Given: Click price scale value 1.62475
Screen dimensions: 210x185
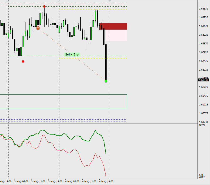Looking at the screenshot, I should tap(204, 61).
